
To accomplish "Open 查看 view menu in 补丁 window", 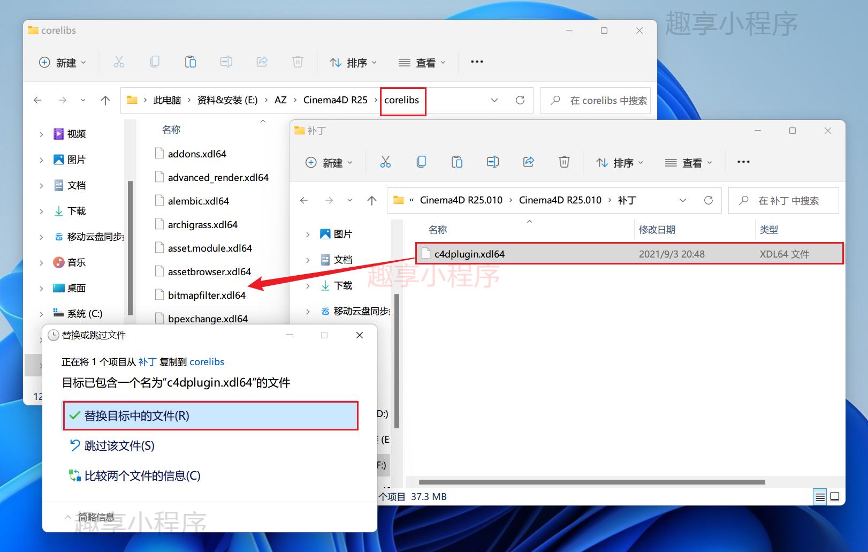I will coord(689,162).
